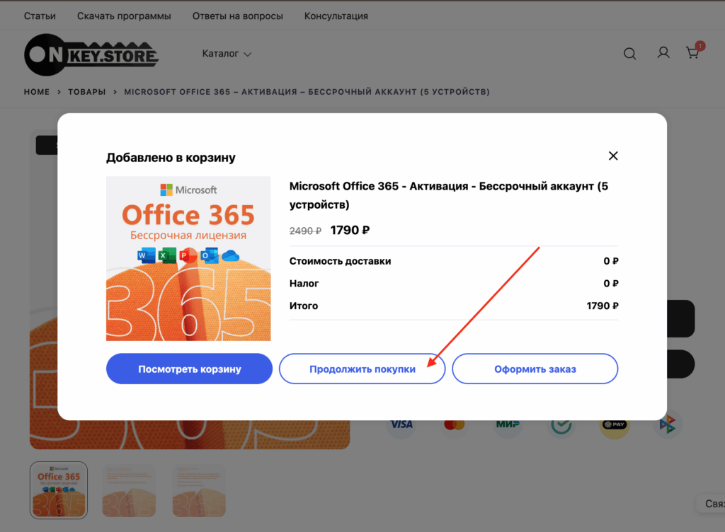The width and height of the screenshot is (725, 532).
Task: Click the yellow Pay payment icon
Action: coord(615,424)
